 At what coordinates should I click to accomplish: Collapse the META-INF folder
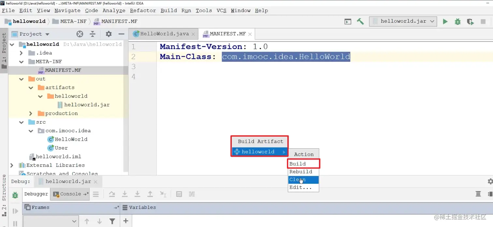tap(22, 61)
